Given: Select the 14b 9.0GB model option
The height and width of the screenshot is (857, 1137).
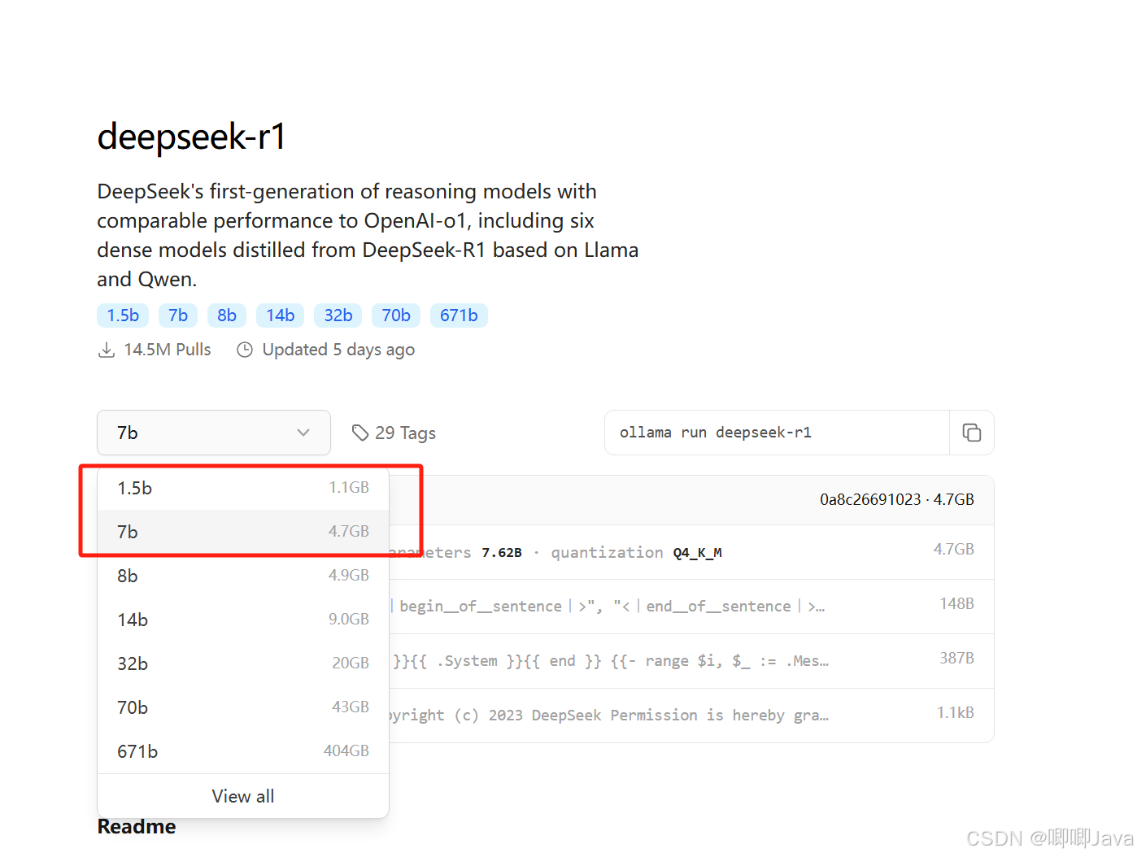Looking at the screenshot, I should (243, 620).
